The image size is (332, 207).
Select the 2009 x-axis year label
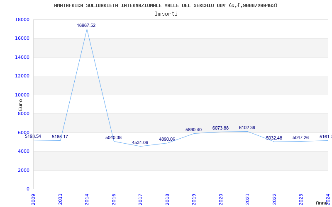pos(34,198)
